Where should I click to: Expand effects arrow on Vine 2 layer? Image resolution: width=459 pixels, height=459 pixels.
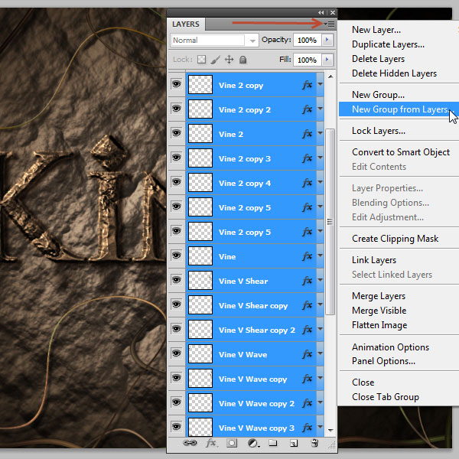point(321,133)
